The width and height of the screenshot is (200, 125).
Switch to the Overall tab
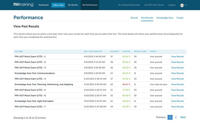(x=134, y=18)
